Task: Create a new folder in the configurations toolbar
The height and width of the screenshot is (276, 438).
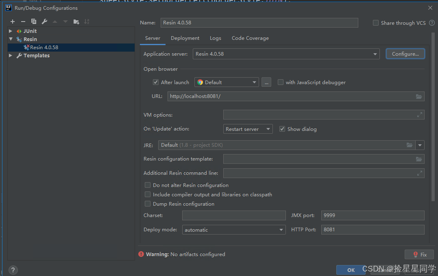Action: pos(76,22)
